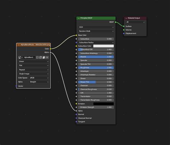Collapse the Material Output node
170x145 pixels.
[126, 18]
